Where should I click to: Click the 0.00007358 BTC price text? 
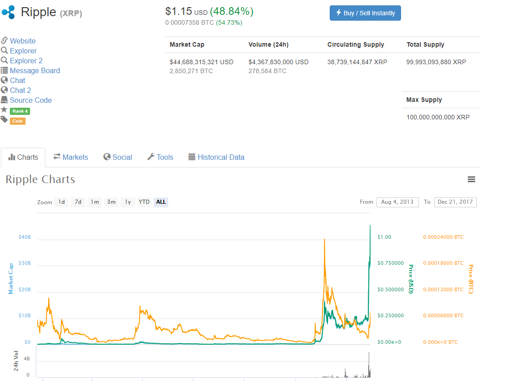point(189,22)
